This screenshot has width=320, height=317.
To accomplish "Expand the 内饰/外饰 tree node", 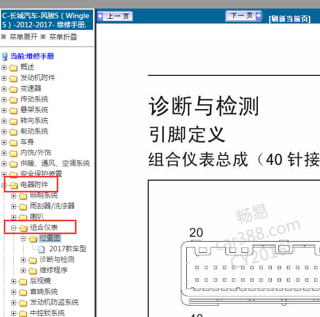I will coord(4,153).
